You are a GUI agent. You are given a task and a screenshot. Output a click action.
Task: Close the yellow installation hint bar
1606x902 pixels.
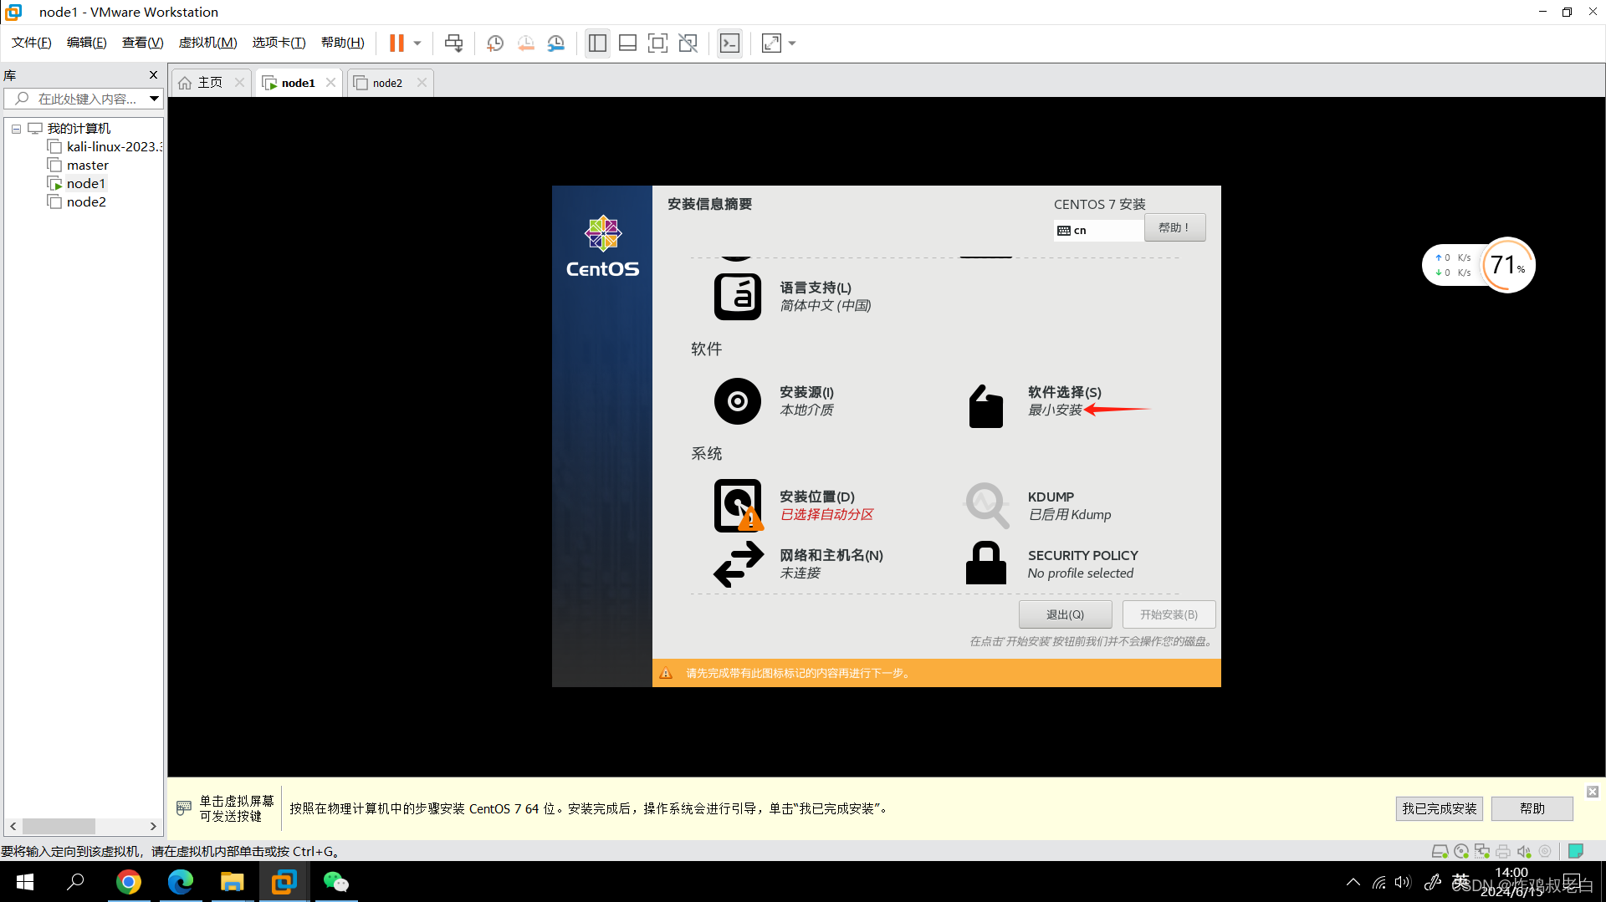(x=1592, y=791)
